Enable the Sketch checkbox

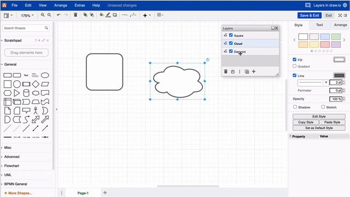coord(323,107)
